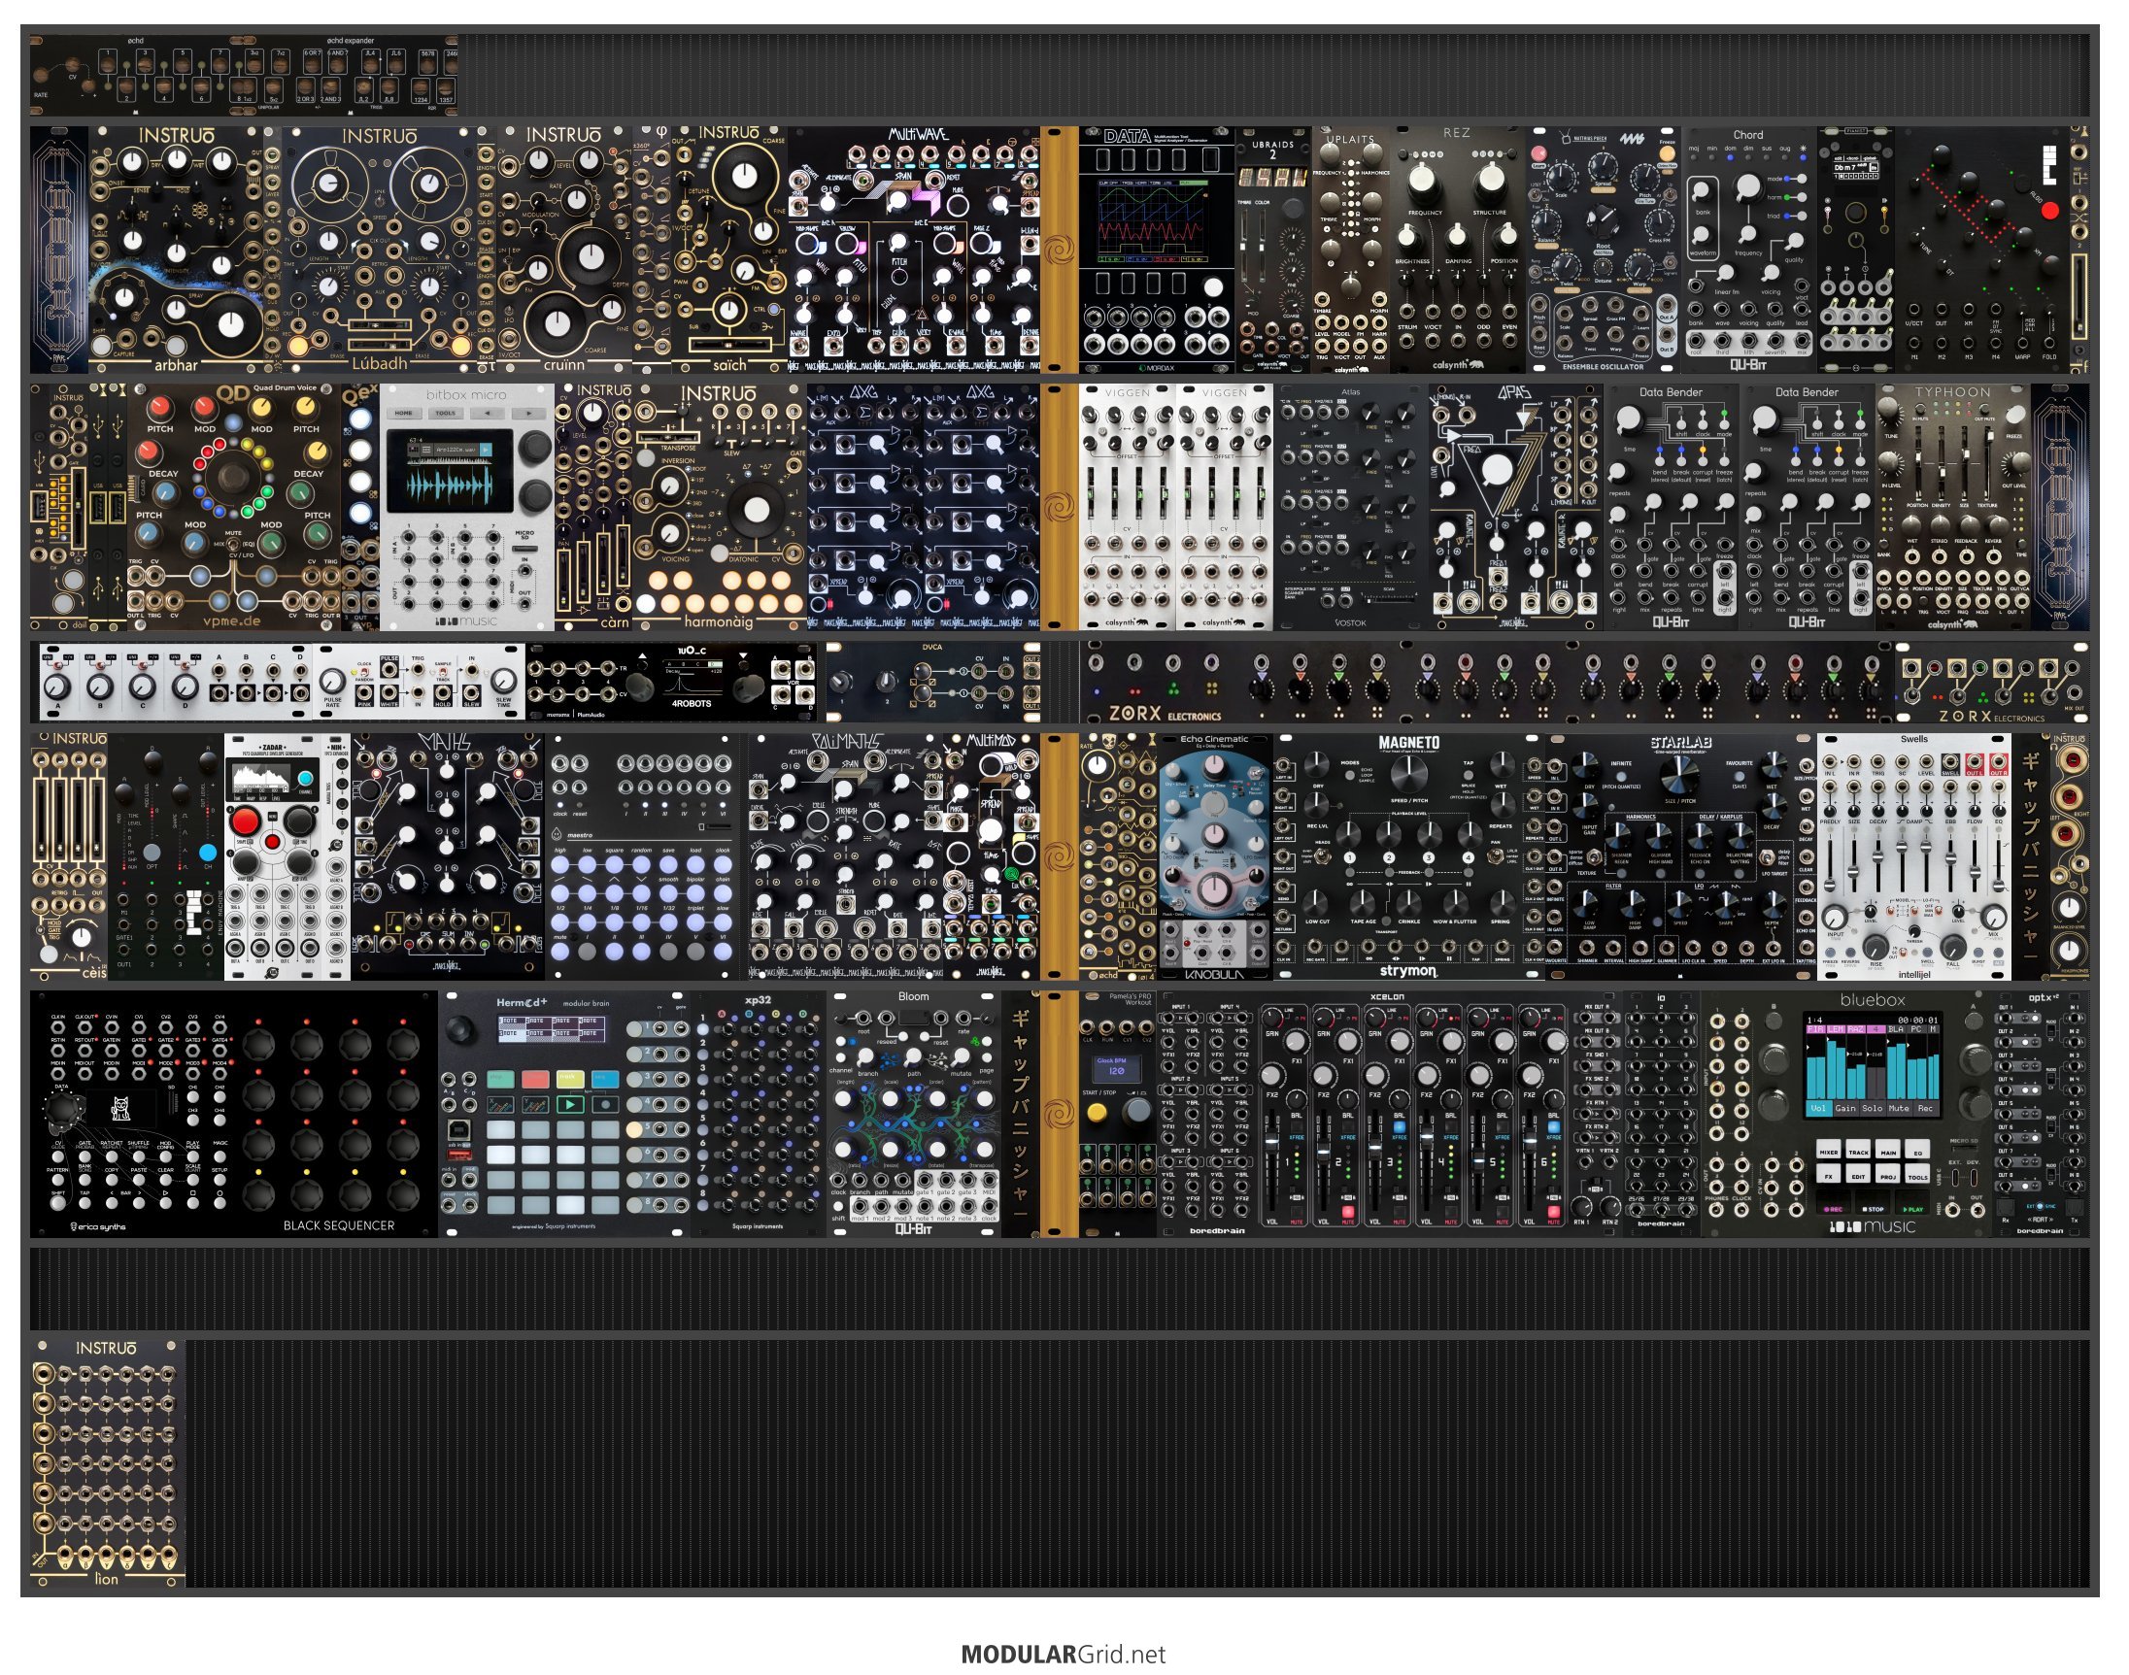Select the Rec tab on bluebox screen
Screen dimensions: 2129x1675
(1925, 1109)
